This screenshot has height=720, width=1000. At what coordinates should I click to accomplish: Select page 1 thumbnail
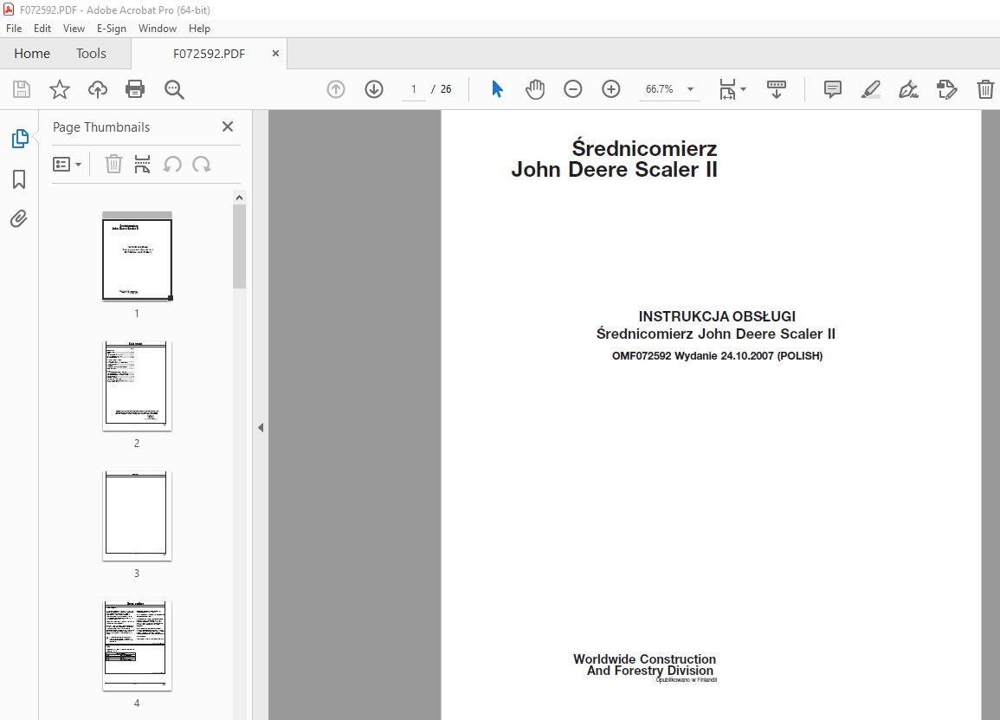pos(137,256)
